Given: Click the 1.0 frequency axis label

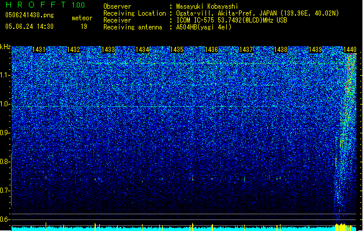Looking at the screenshot, I should click(x=5, y=104).
